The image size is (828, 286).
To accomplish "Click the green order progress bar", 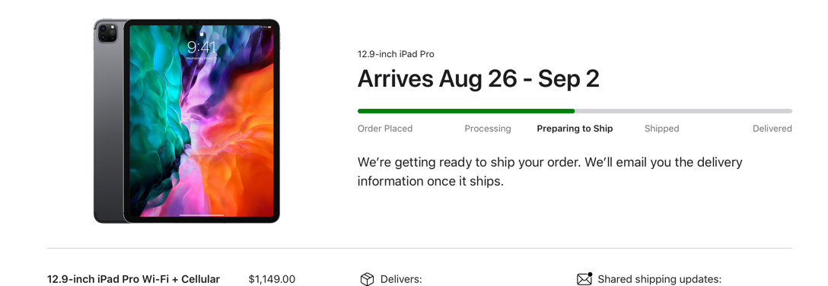I will [467, 111].
